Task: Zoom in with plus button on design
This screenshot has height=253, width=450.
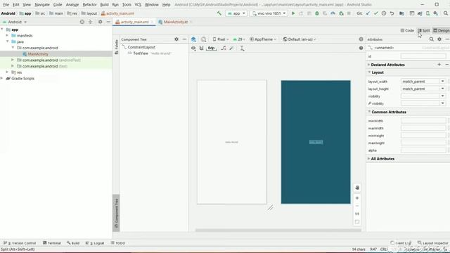Action: [x=357, y=198]
